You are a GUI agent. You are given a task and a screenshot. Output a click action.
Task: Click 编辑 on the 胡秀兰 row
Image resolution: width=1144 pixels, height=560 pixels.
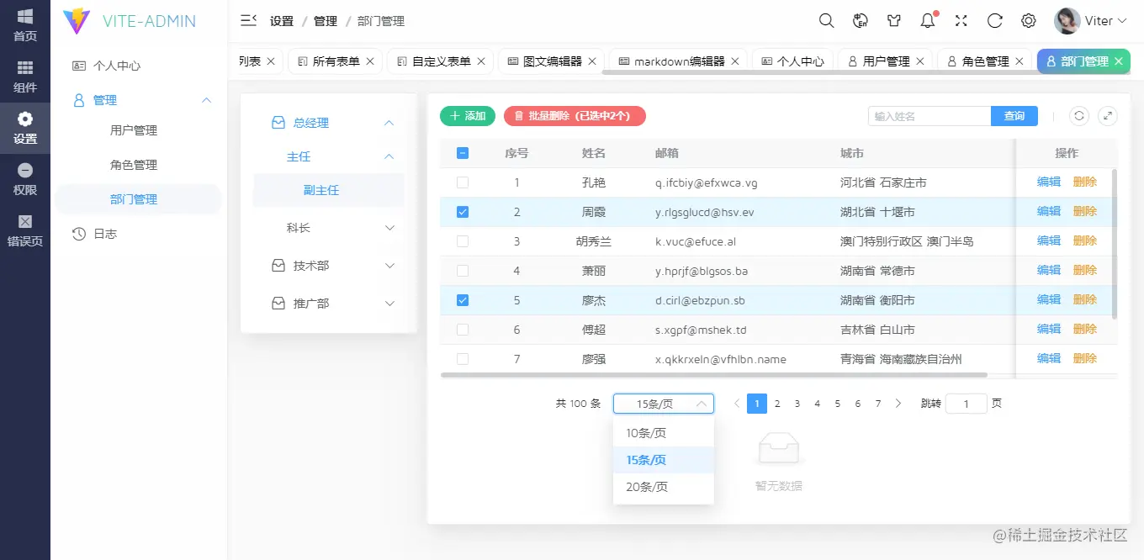point(1048,240)
